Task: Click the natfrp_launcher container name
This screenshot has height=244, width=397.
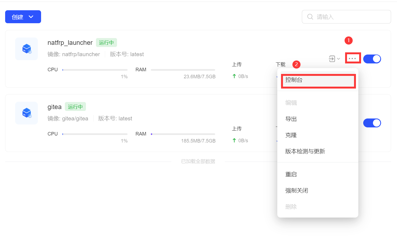Action: click(x=70, y=43)
